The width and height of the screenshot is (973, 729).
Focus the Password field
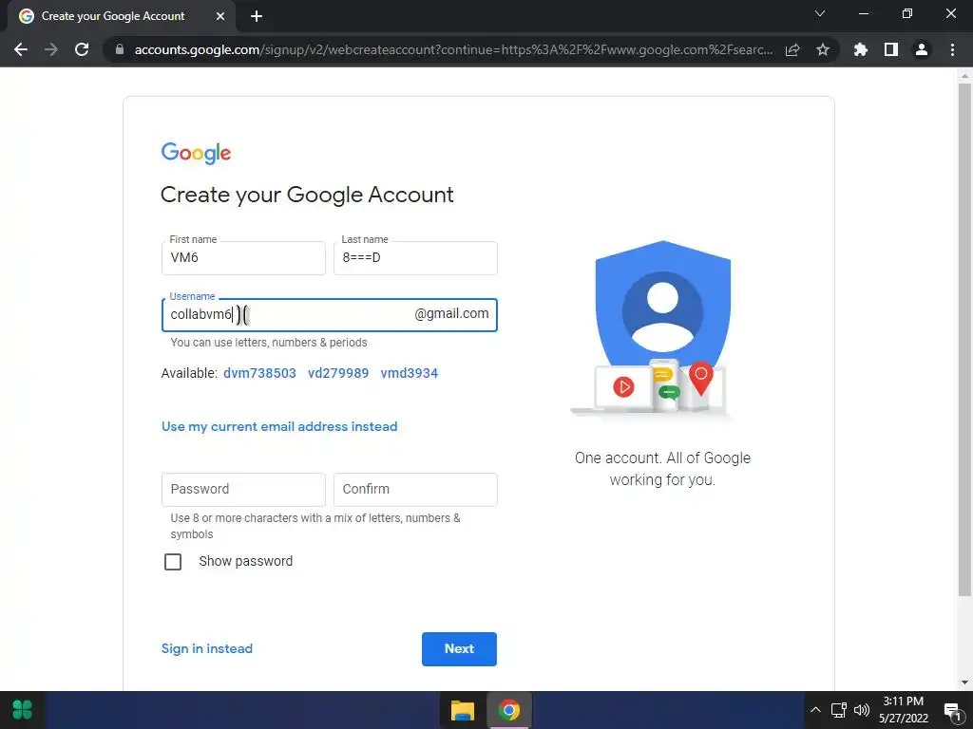(243, 489)
